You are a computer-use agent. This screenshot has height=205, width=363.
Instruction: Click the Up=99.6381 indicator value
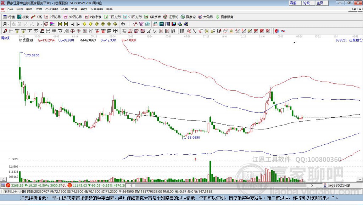point(66,40)
